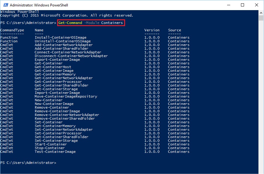Image resolution: width=264 pixels, height=174 pixels.
Task: Close the Administrator PowerShell window
Action: (x=256, y=5)
